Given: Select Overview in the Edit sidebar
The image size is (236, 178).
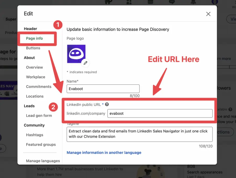Looking at the screenshot, I should click(34, 67).
